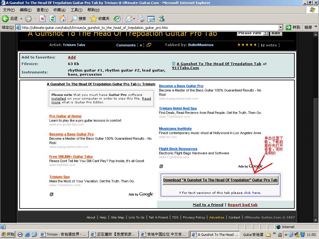Click the Back navigation arrow icon
This screenshot has height=239, width=319.
(5, 19)
